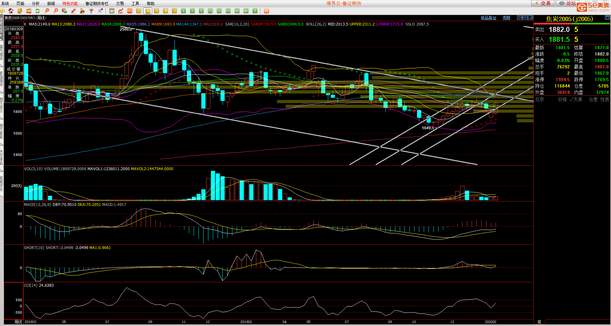Toggle the 15-minute period button
This screenshot has height=326, width=611.
[210, 11]
